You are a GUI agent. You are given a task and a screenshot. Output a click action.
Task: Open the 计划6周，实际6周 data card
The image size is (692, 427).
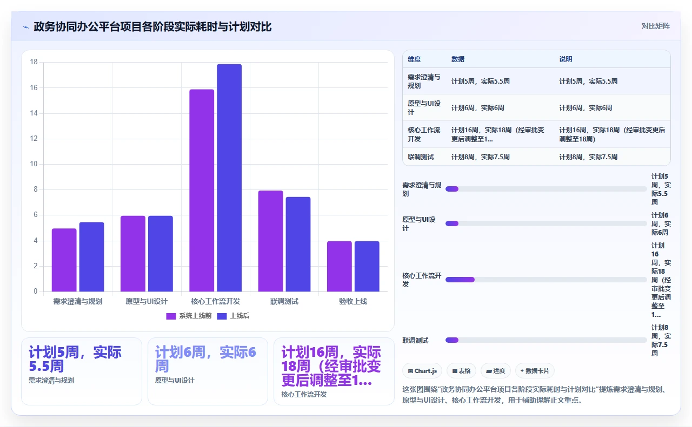click(208, 371)
